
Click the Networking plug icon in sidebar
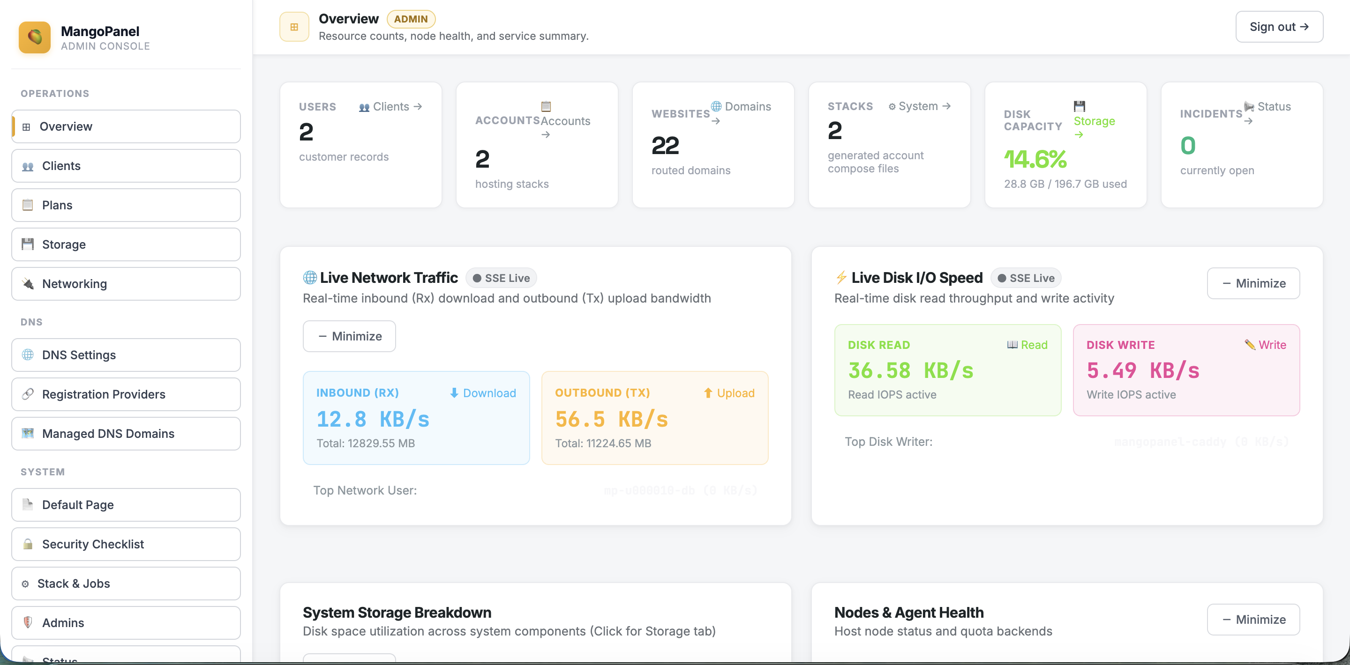(28, 284)
